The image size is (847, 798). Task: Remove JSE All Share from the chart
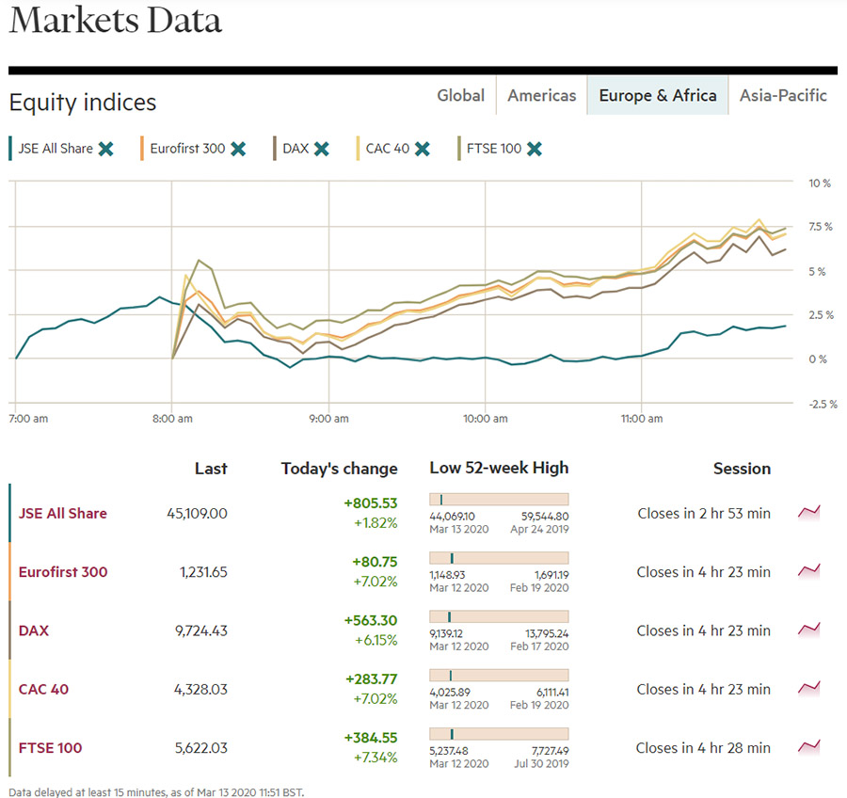[x=105, y=149]
